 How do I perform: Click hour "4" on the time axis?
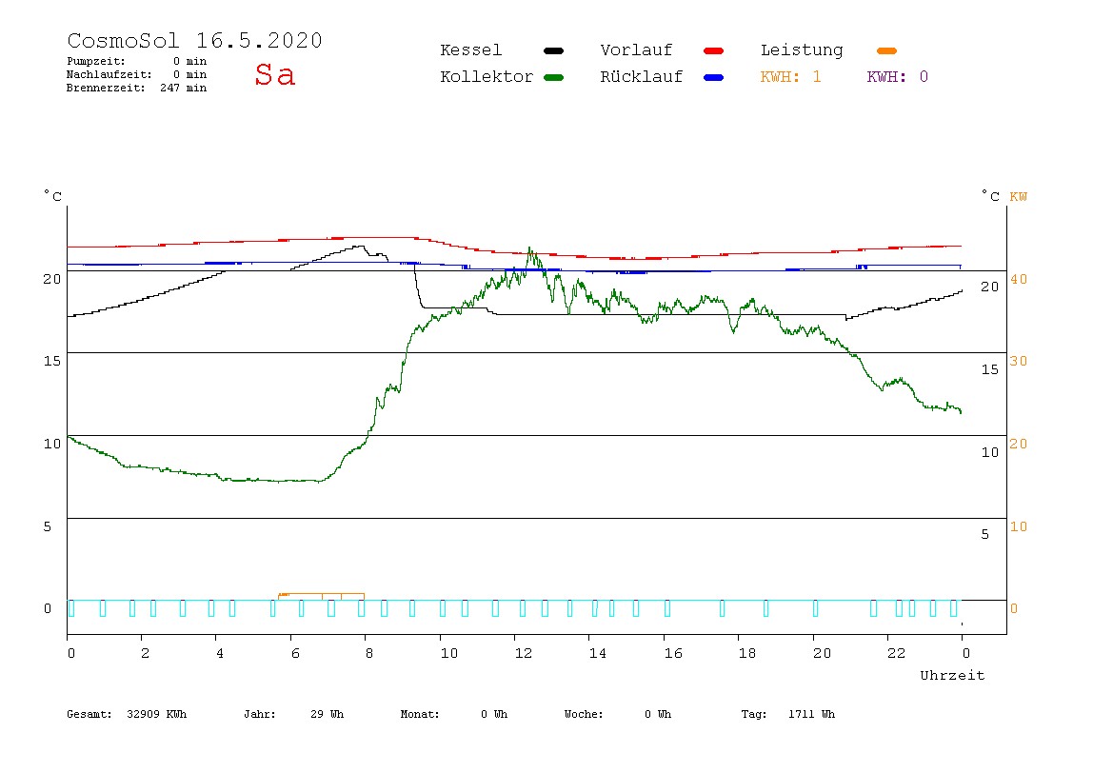point(220,653)
